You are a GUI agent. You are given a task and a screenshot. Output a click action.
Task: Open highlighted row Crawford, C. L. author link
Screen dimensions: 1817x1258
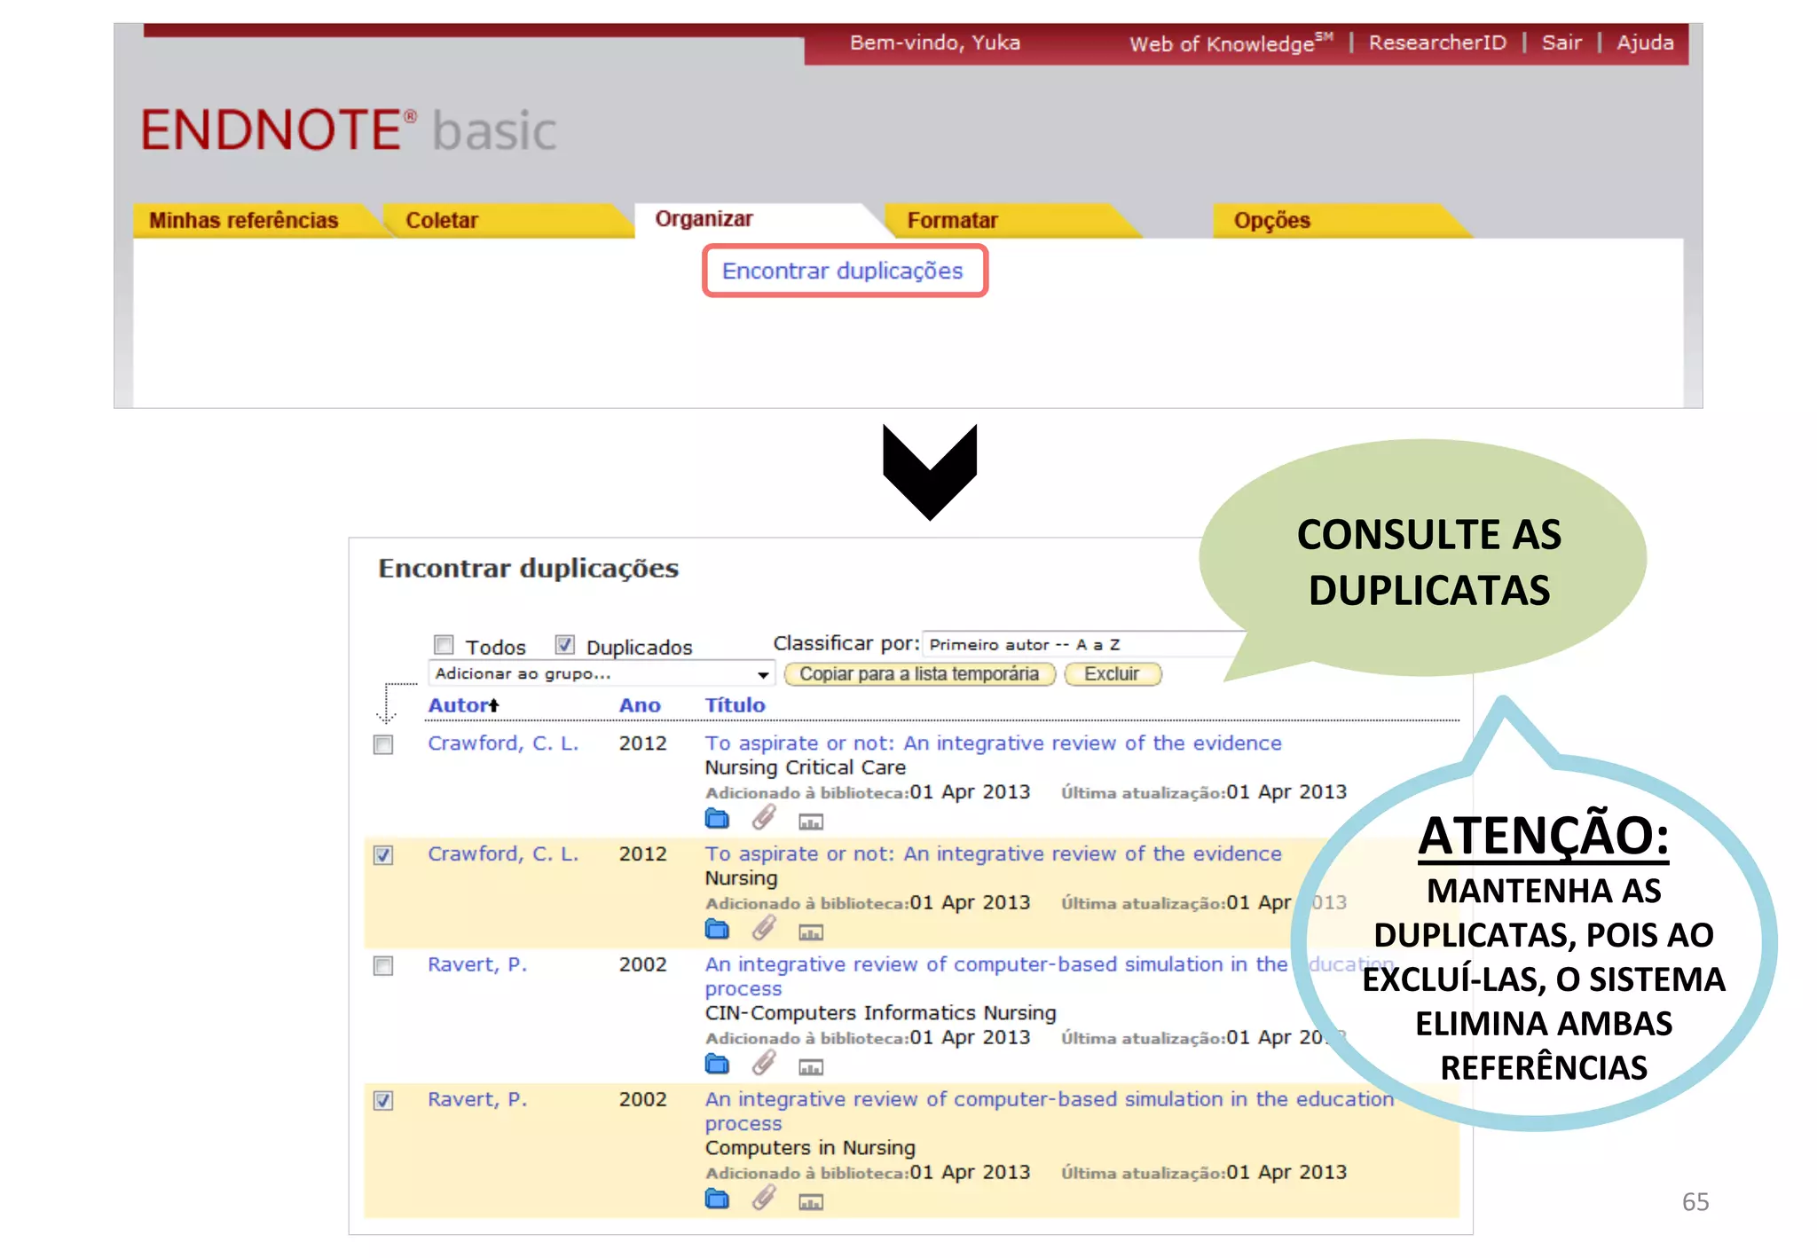pyautogui.click(x=503, y=854)
